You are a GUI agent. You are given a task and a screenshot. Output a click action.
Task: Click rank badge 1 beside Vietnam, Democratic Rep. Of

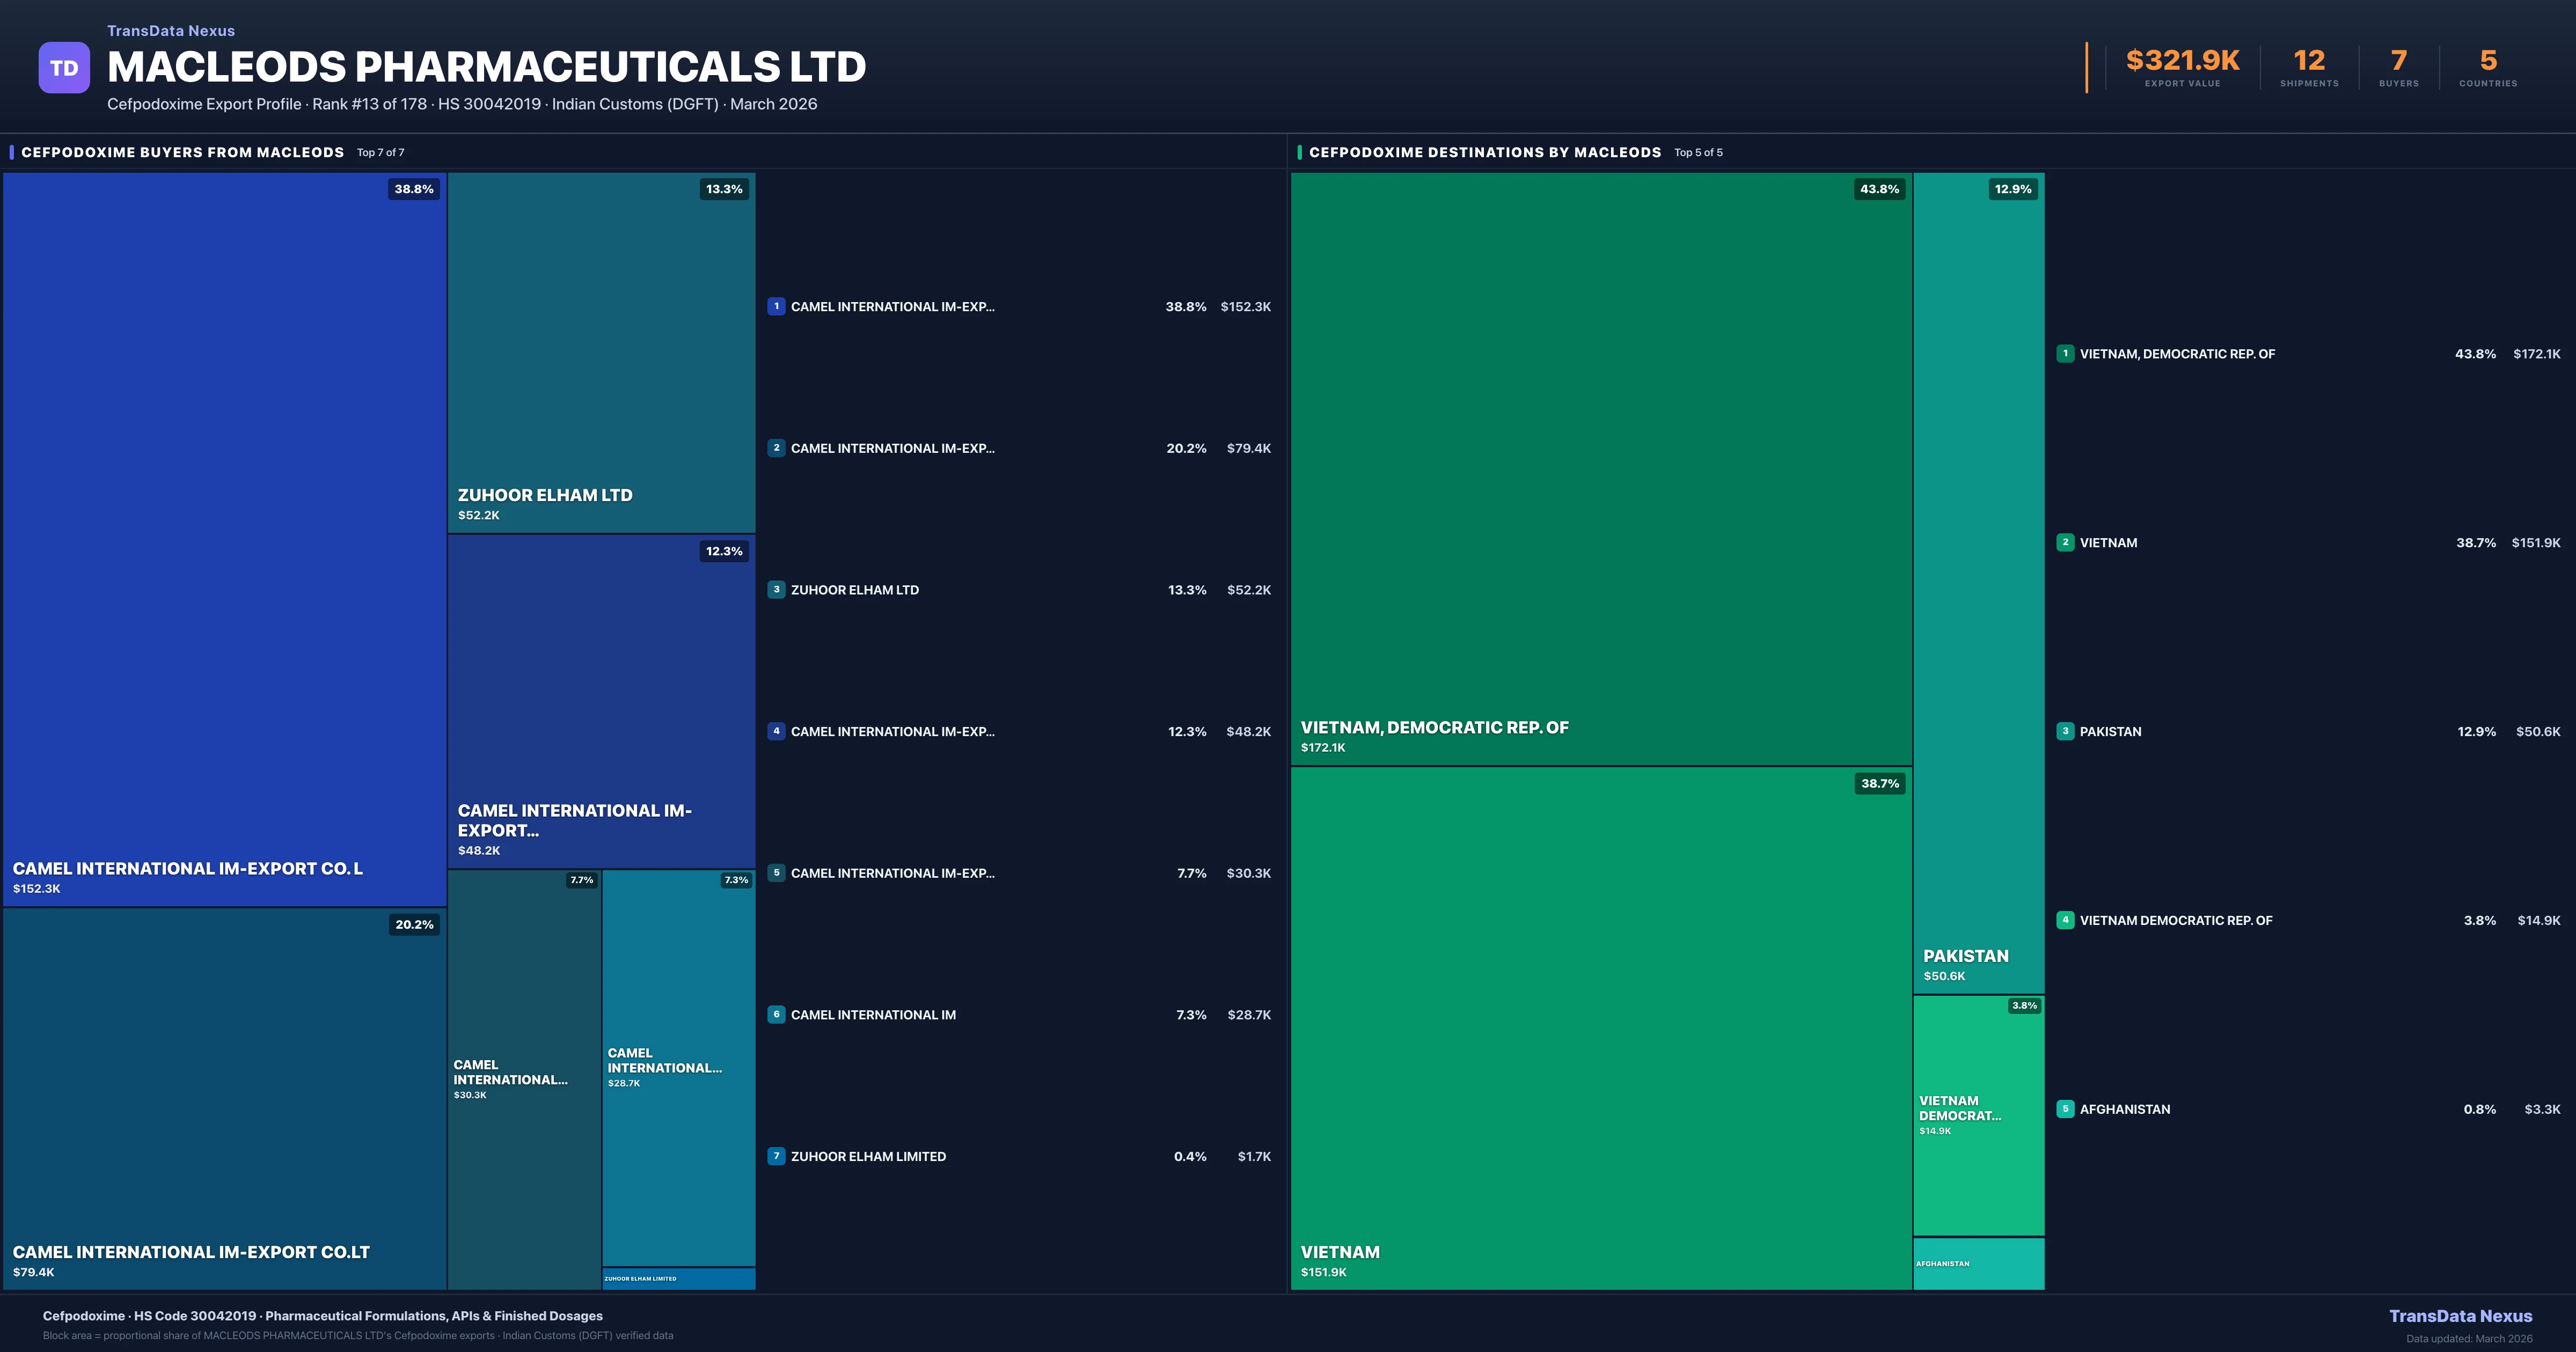click(x=2065, y=353)
